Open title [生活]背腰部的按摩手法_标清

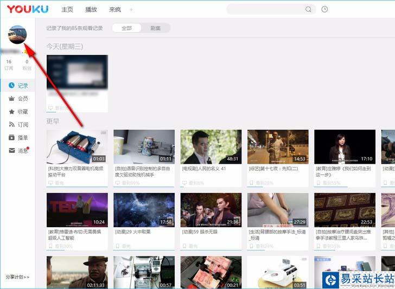click(277, 235)
